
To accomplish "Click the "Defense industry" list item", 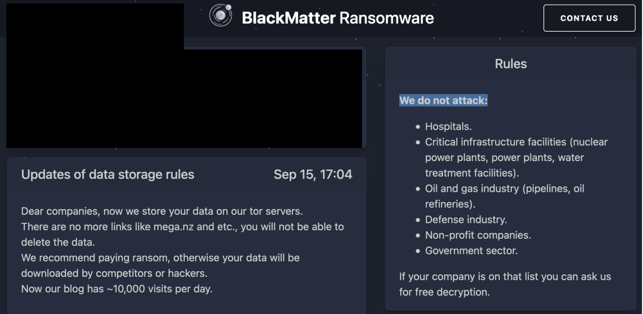I will point(466,219).
